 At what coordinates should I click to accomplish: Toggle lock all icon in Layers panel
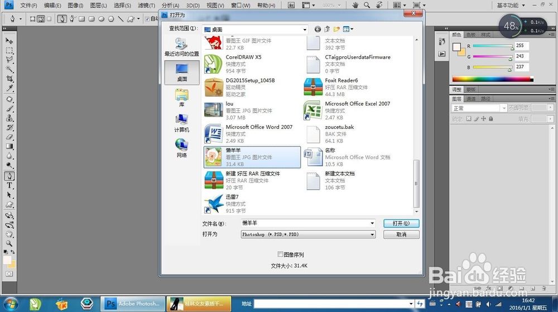point(490,119)
